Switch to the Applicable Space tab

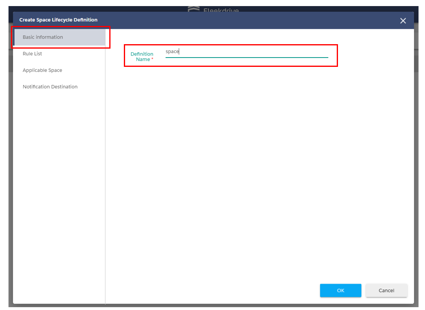[x=42, y=71]
